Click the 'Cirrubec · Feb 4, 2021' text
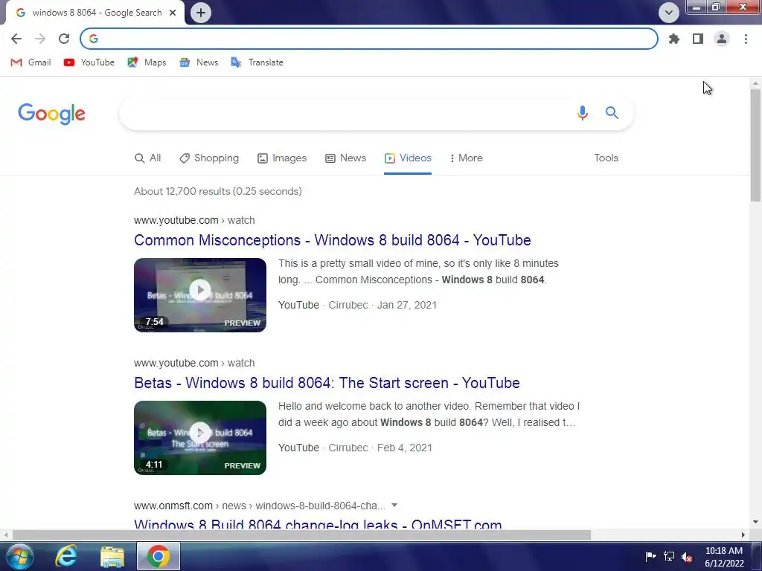Screen dimensions: 762x571 tap(380, 448)
